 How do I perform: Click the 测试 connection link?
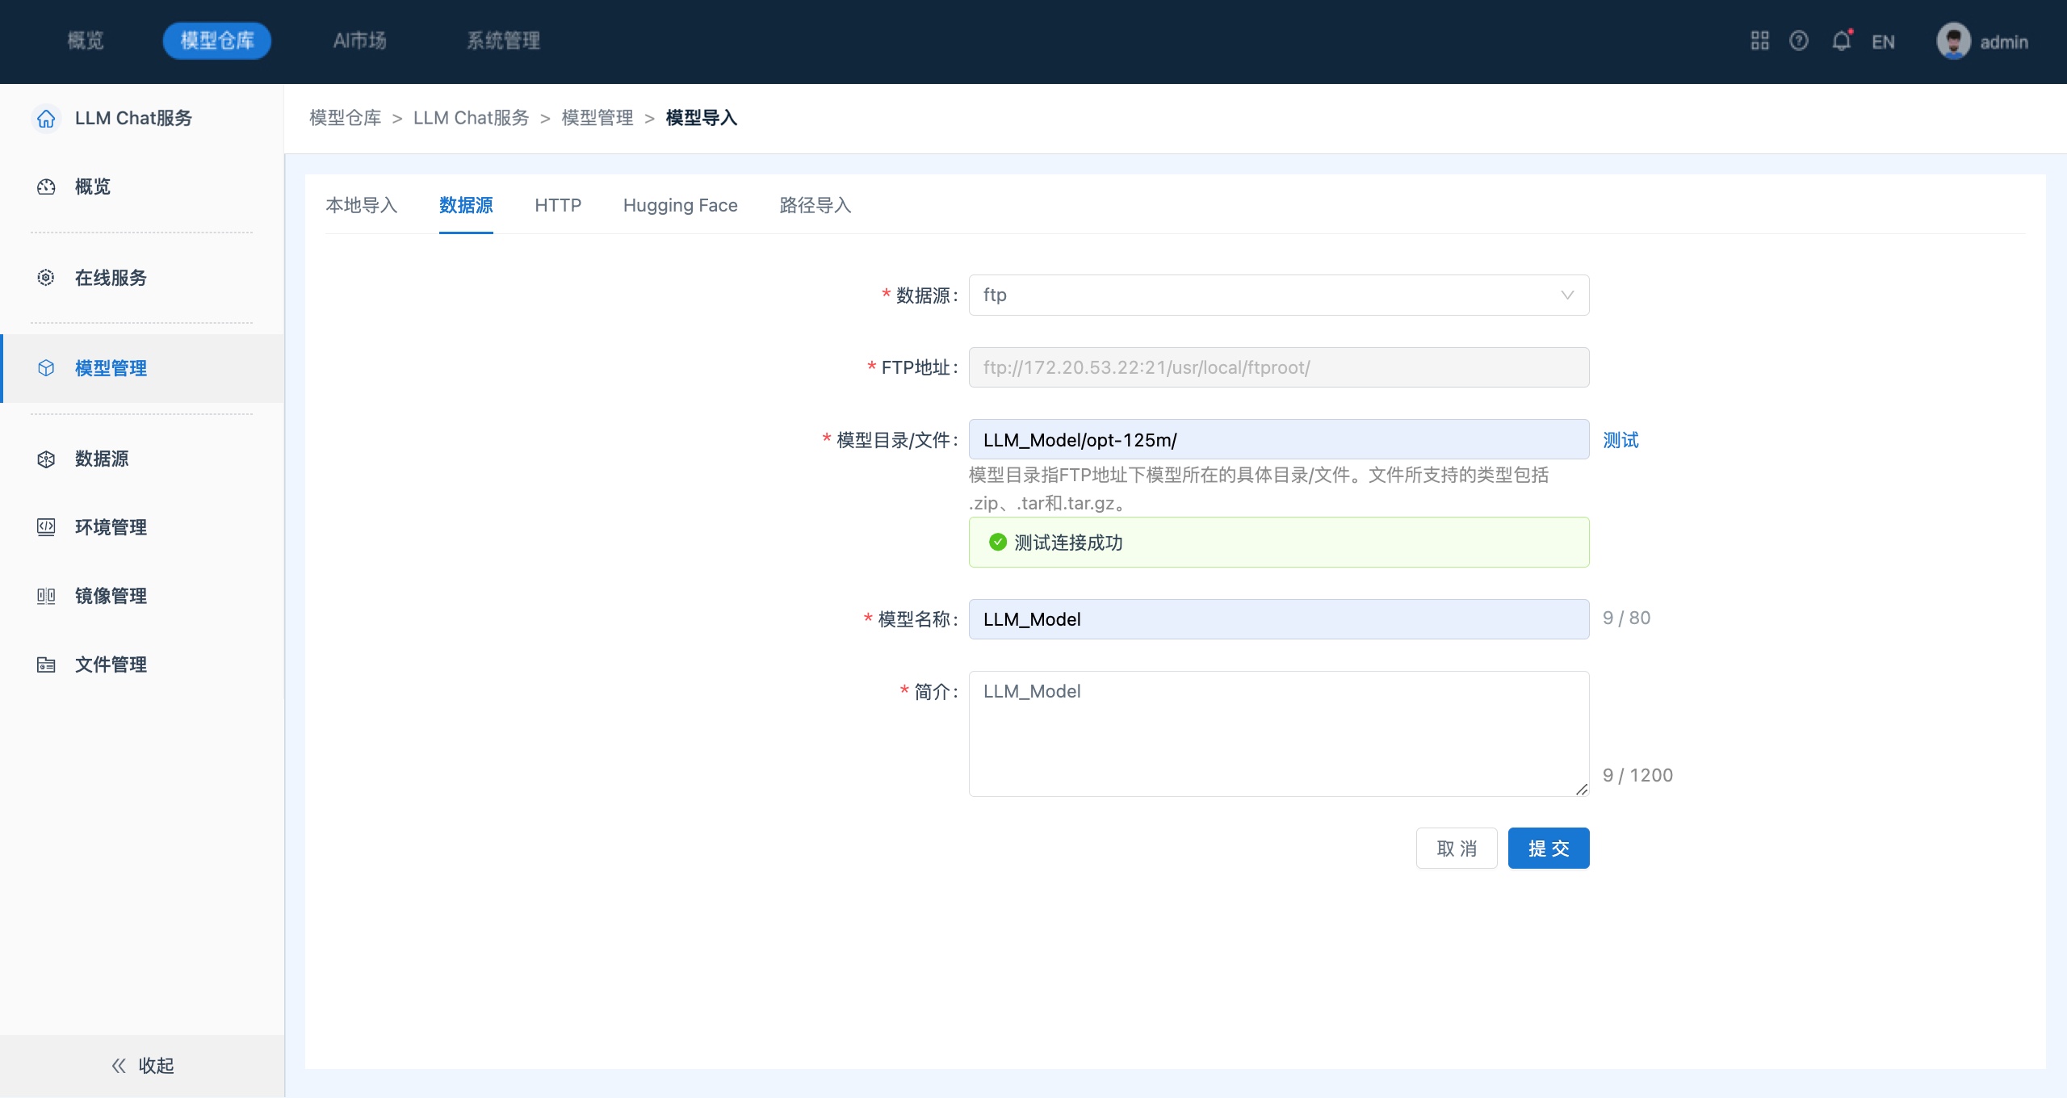[x=1620, y=441]
